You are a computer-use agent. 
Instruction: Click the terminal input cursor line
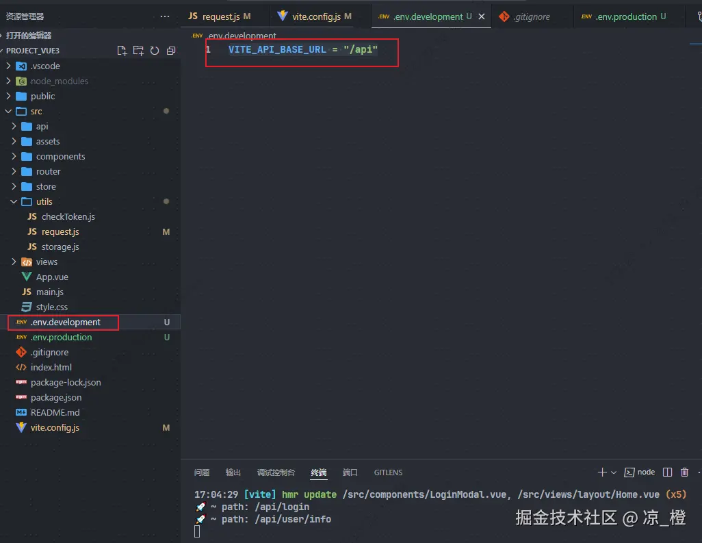[x=197, y=531]
